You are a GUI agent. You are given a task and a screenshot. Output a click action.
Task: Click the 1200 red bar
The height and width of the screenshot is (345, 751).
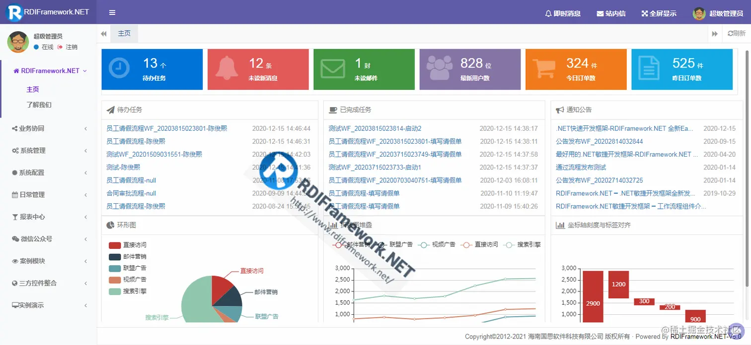point(619,285)
